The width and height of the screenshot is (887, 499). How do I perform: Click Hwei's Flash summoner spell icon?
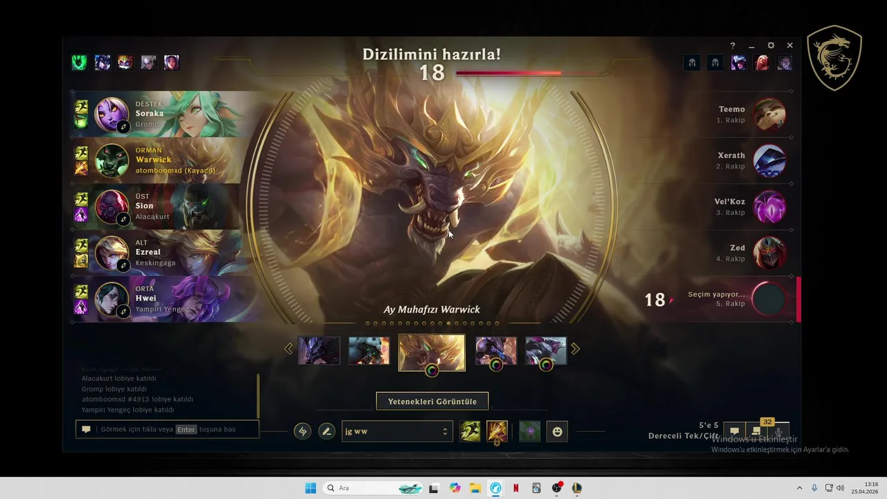pyautogui.click(x=81, y=292)
